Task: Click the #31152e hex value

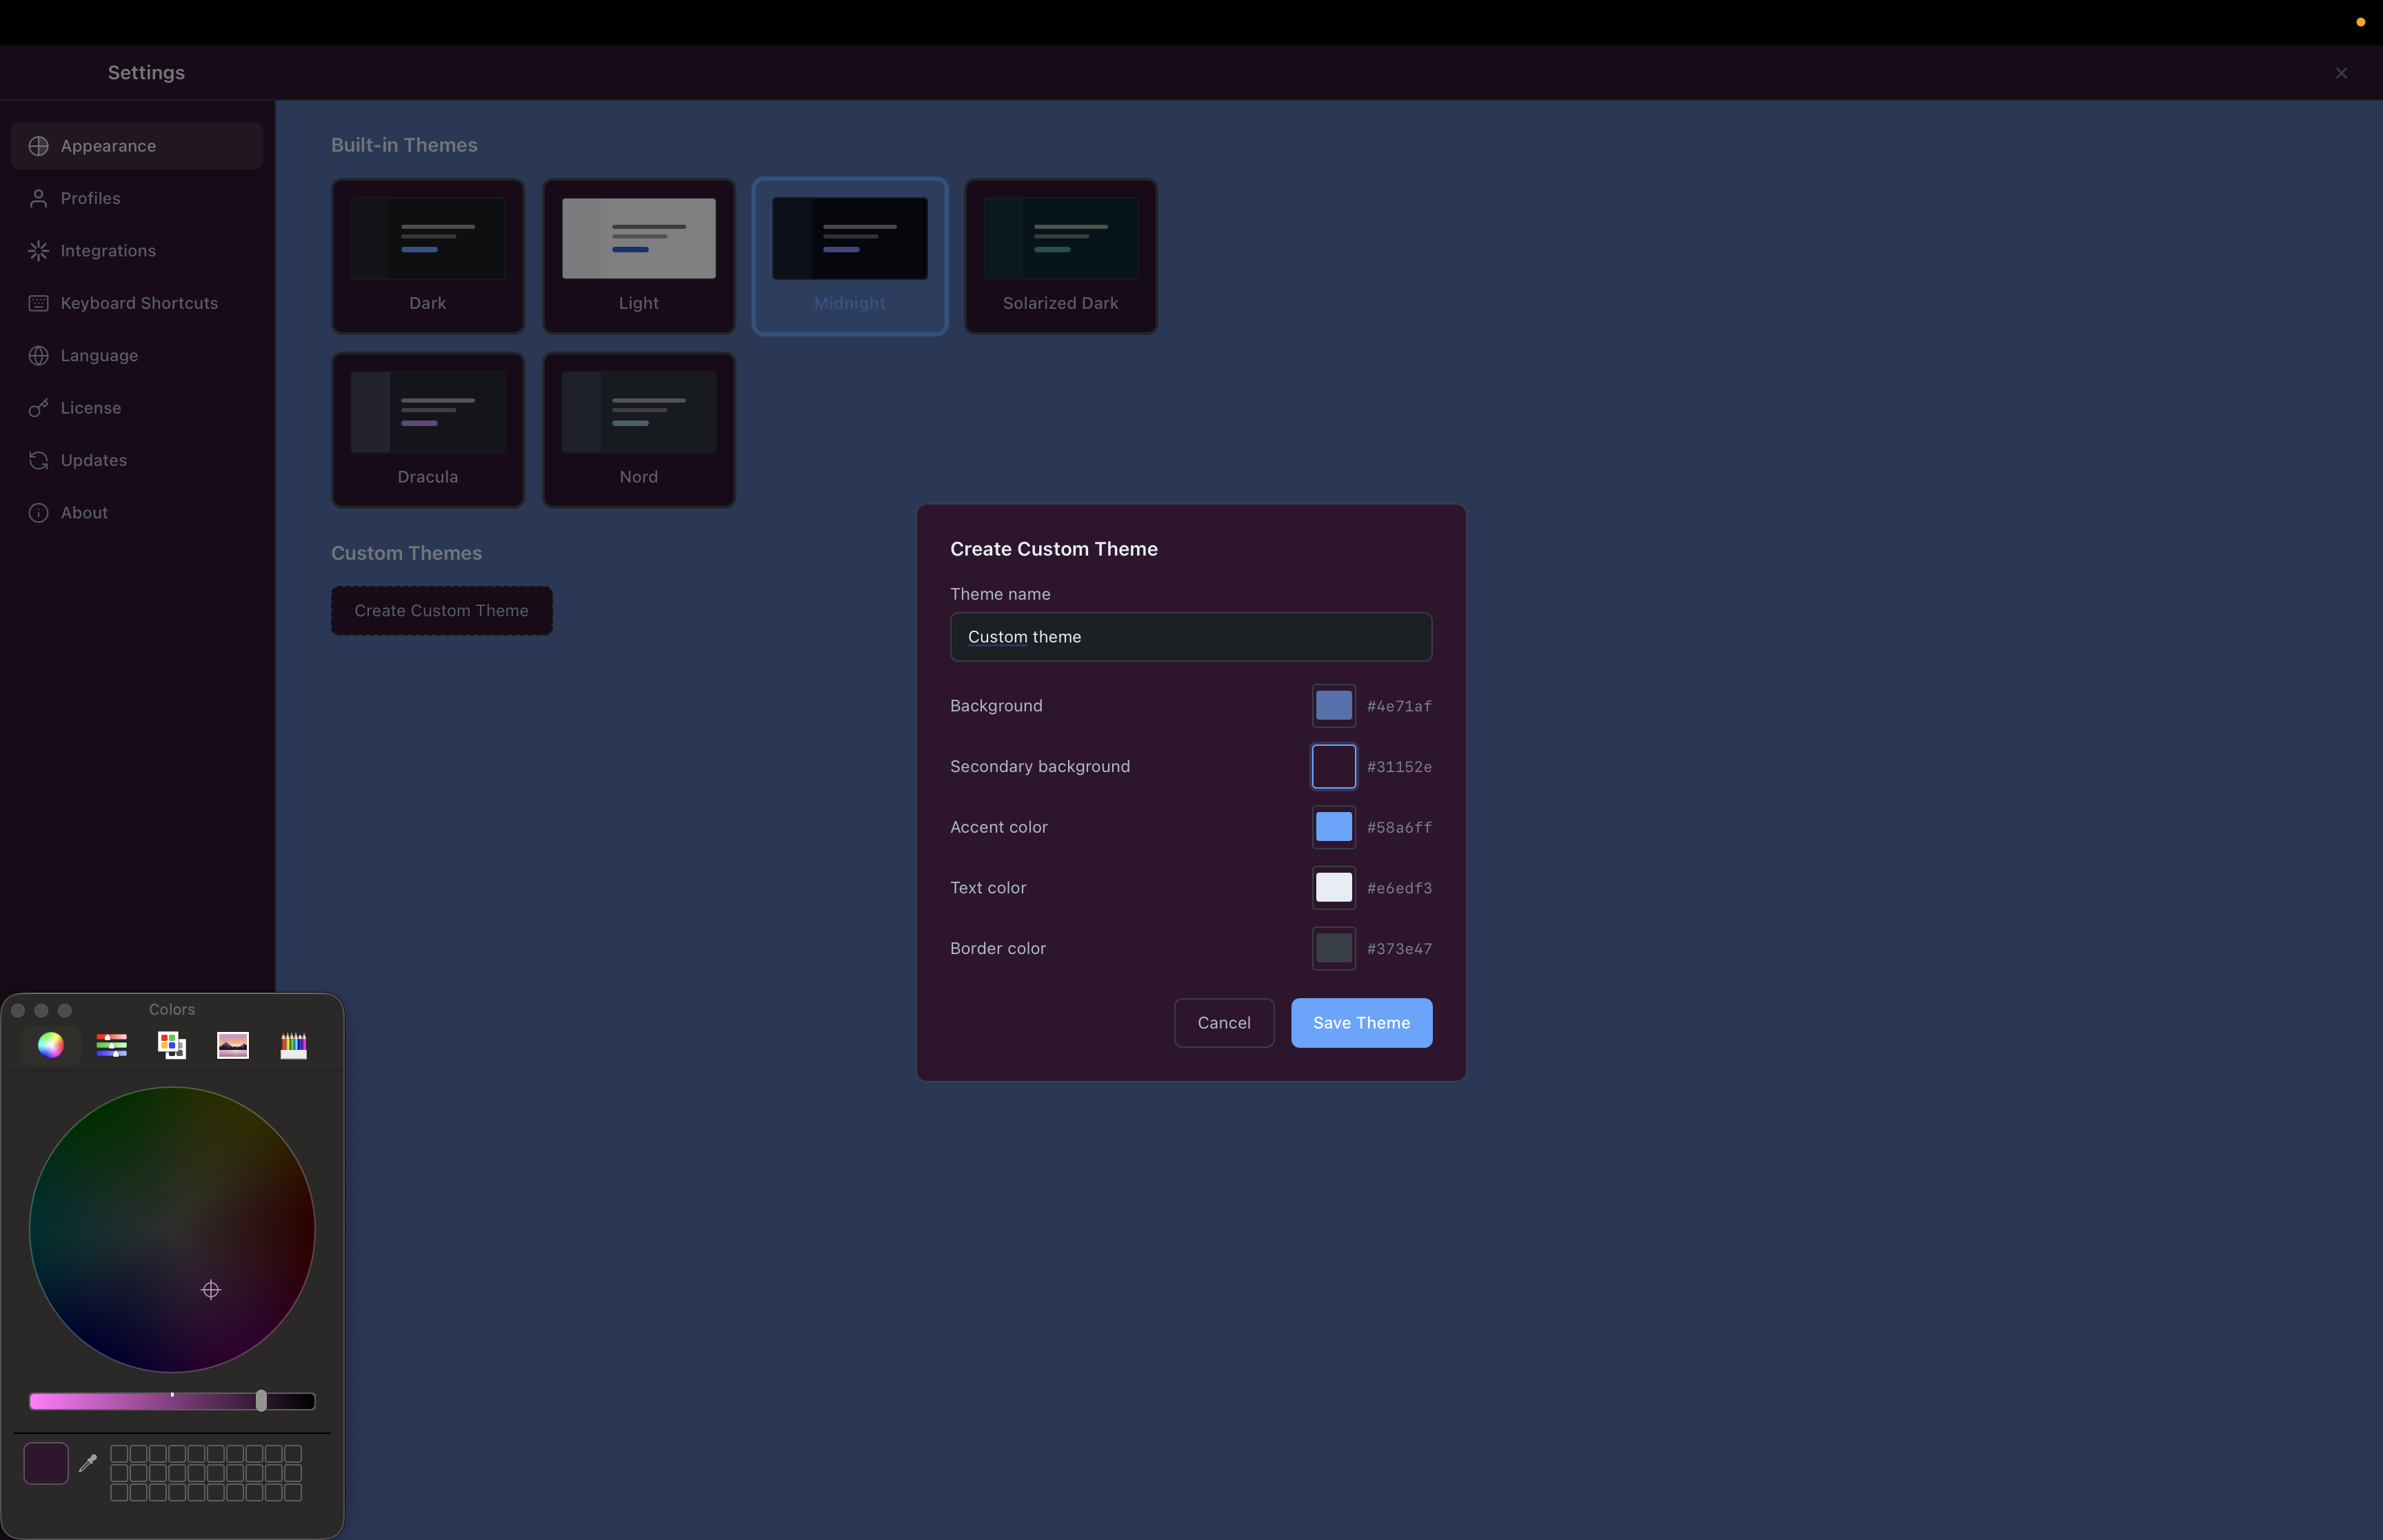Action: tap(1399, 767)
